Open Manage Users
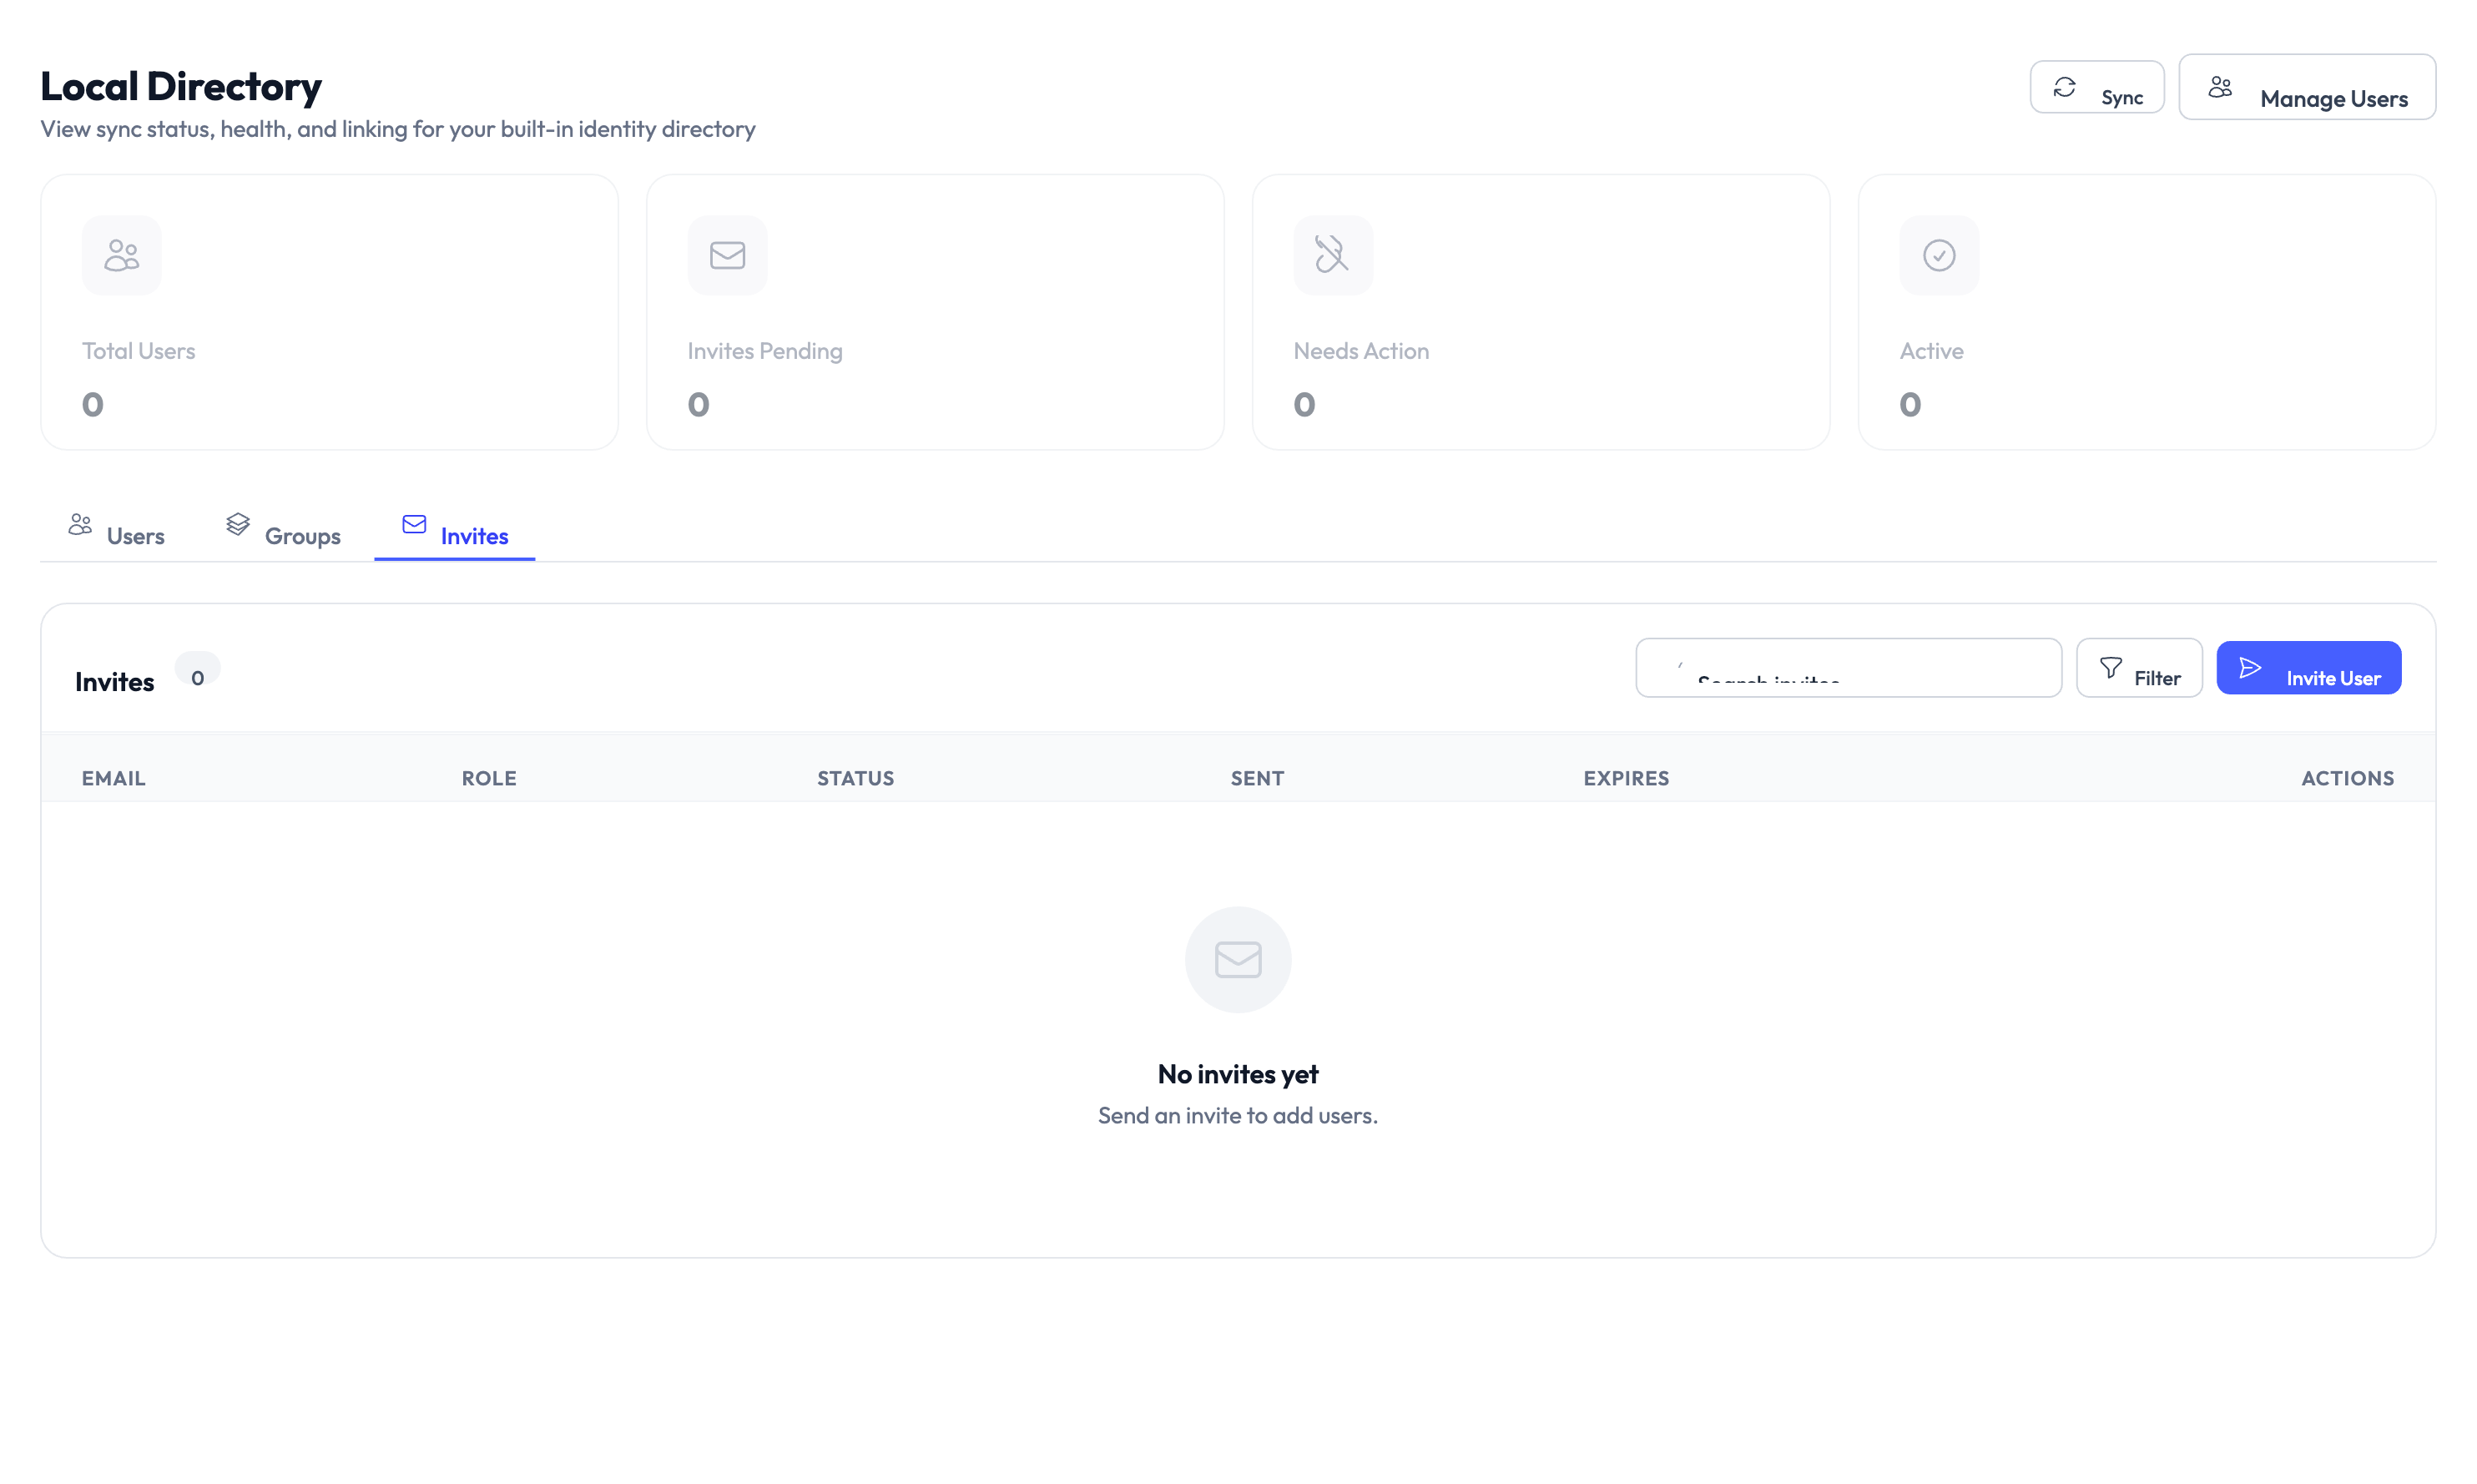This screenshot has width=2477, height=1484. click(2308, 87)
